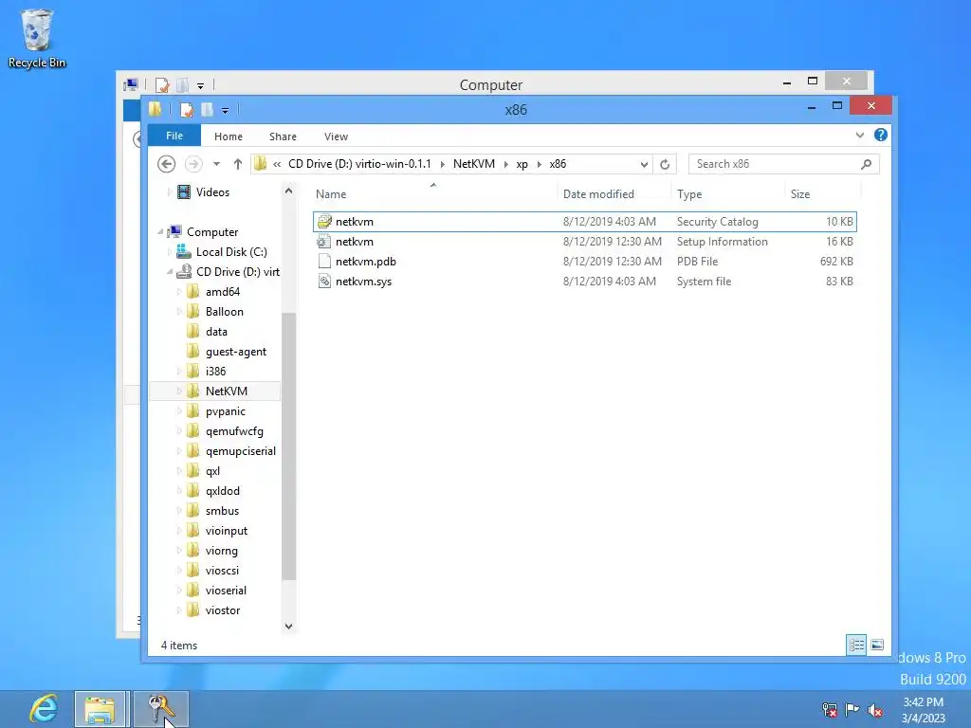
Task: Sort files by Type column
Action: coord(728,193)
